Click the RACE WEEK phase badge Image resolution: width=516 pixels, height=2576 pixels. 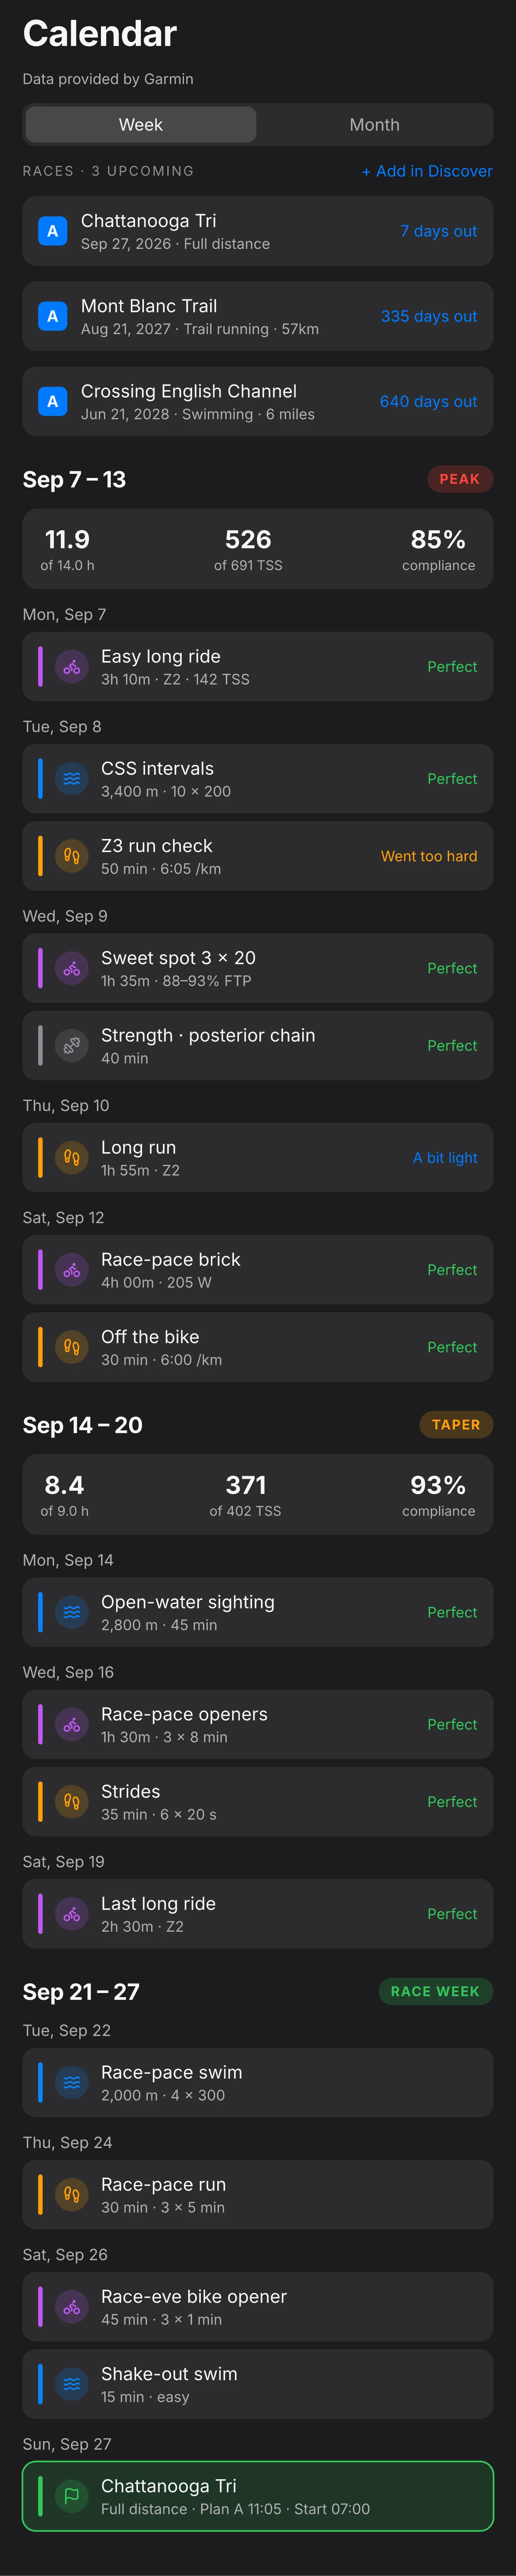click(435, 1992)
